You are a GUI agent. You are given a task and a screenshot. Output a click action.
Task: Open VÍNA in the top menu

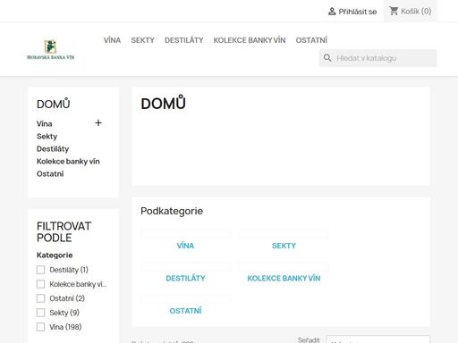pos(112,40)
